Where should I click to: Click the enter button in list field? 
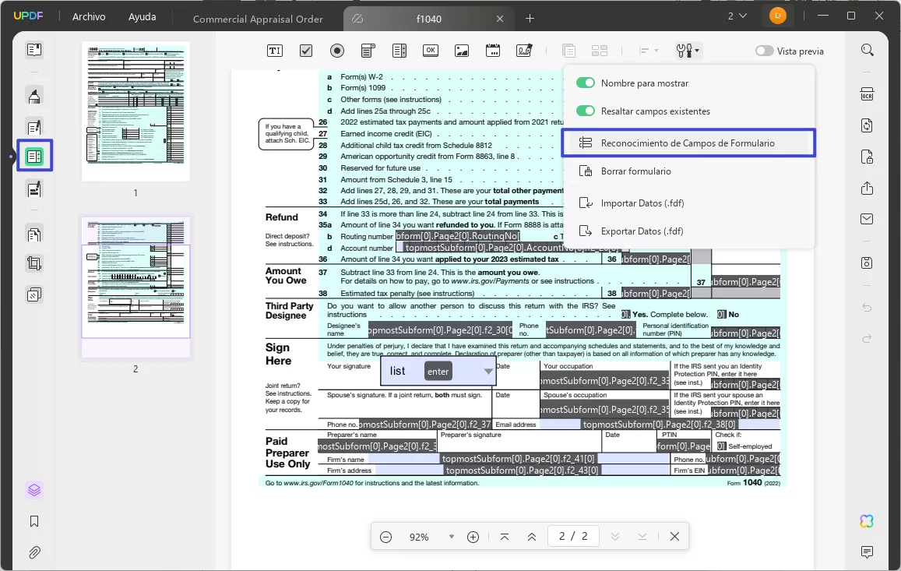tap(438, 372)
